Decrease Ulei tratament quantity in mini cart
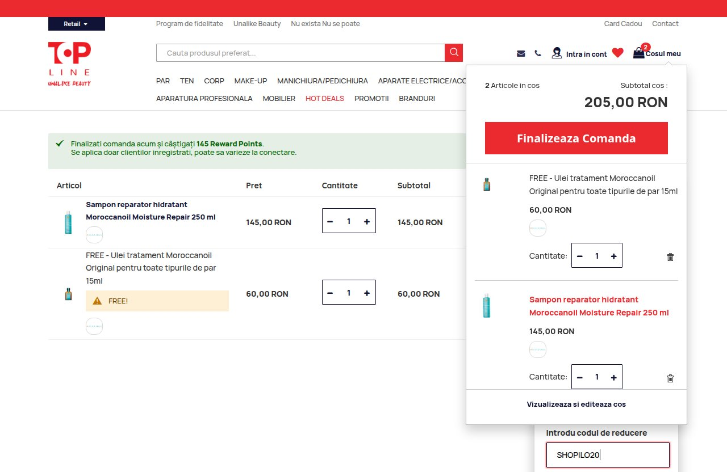 point(580,256)
